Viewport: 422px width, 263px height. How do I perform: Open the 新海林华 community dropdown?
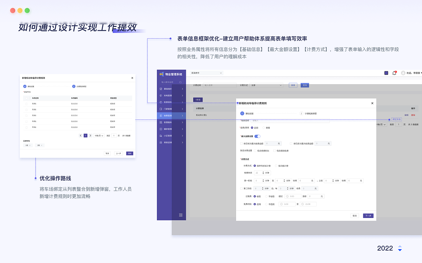(x=207, y=73)
